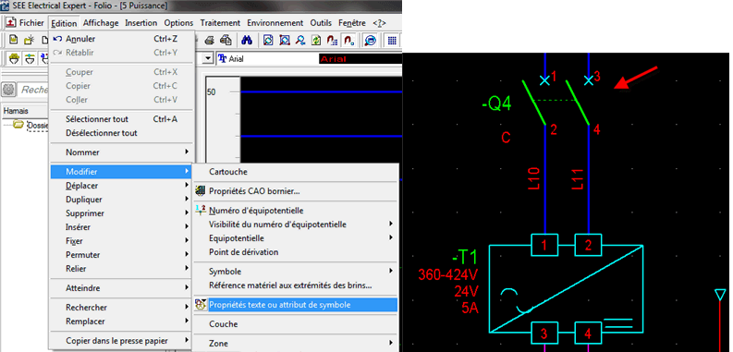Select Couche in the Modifier submenu
Image resolution: width=733 pixels, height=352 pixels.
(x=296, y=324)
